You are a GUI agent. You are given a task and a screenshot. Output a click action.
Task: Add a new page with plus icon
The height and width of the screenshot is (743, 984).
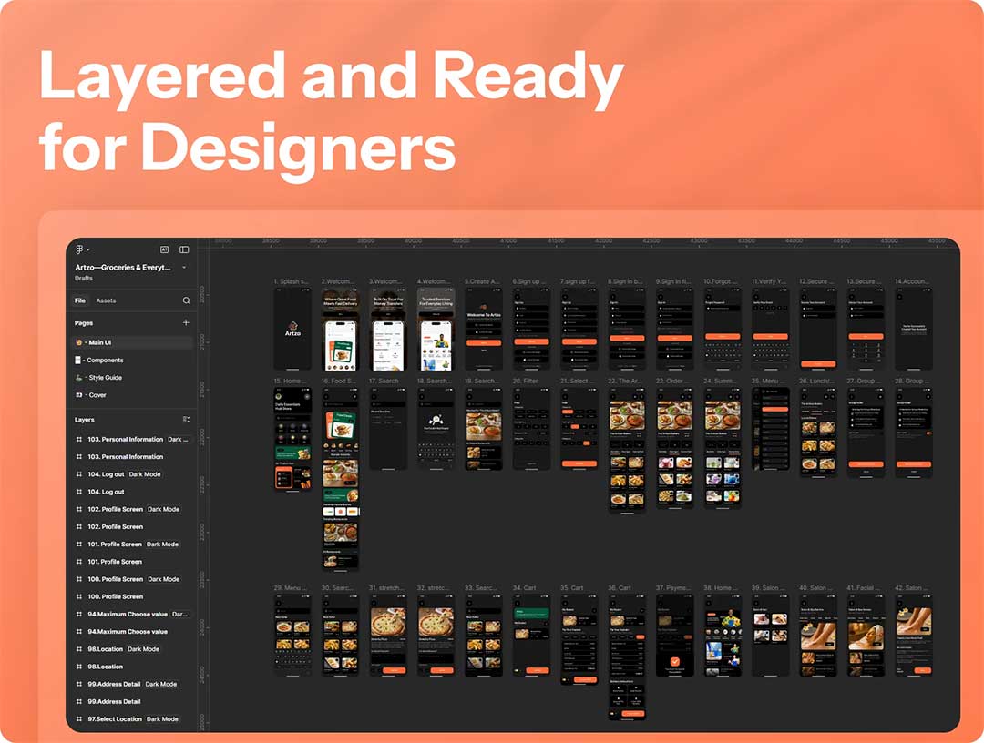click(186, 323)
